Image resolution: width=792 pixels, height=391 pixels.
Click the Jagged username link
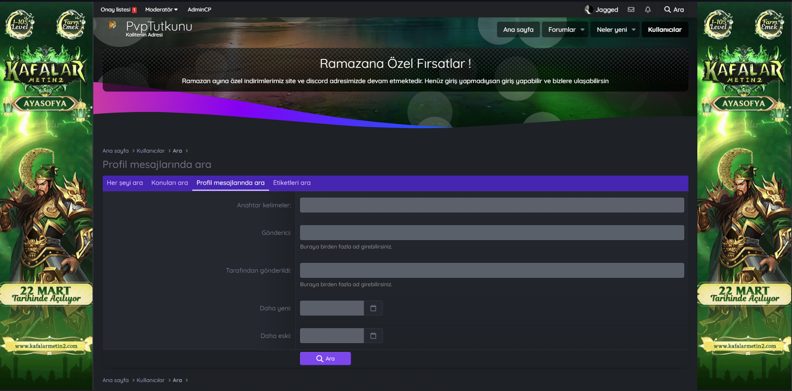[607, 9]
